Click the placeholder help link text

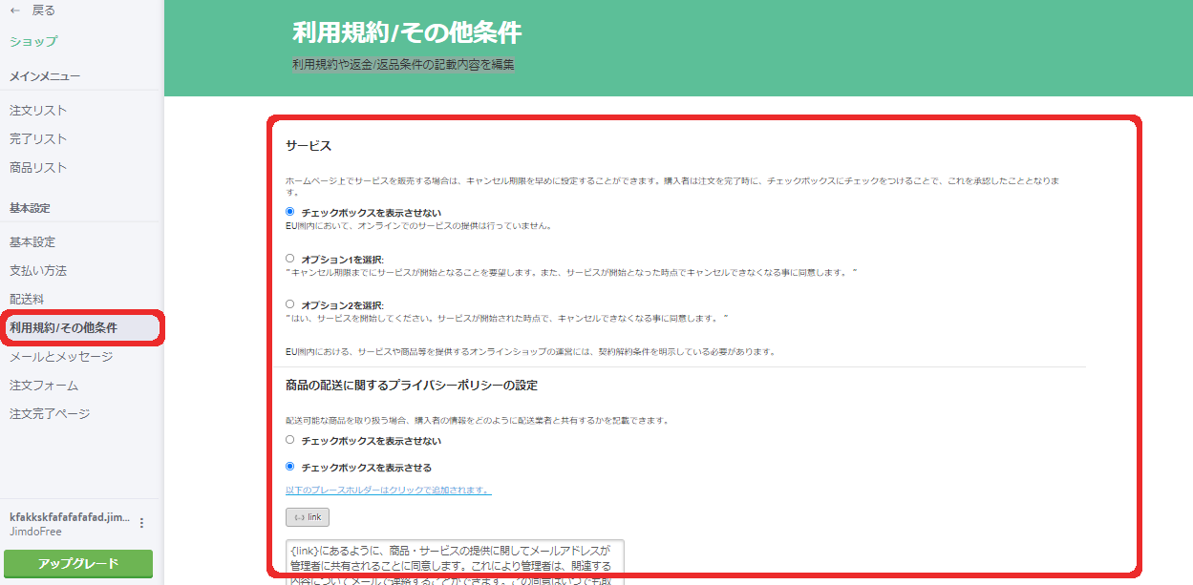tap(388, 491)
